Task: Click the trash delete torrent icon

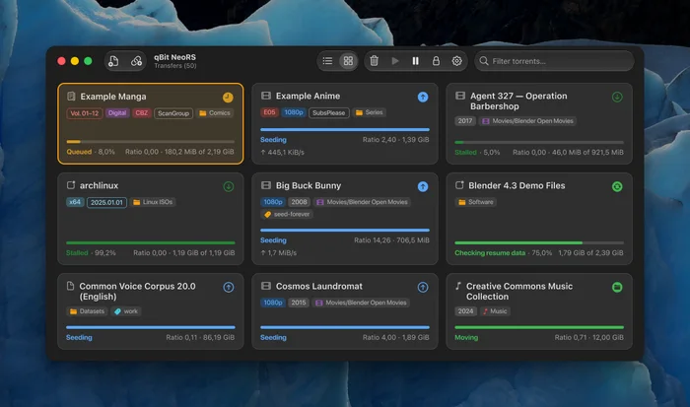Action: [x=374, y=61]
